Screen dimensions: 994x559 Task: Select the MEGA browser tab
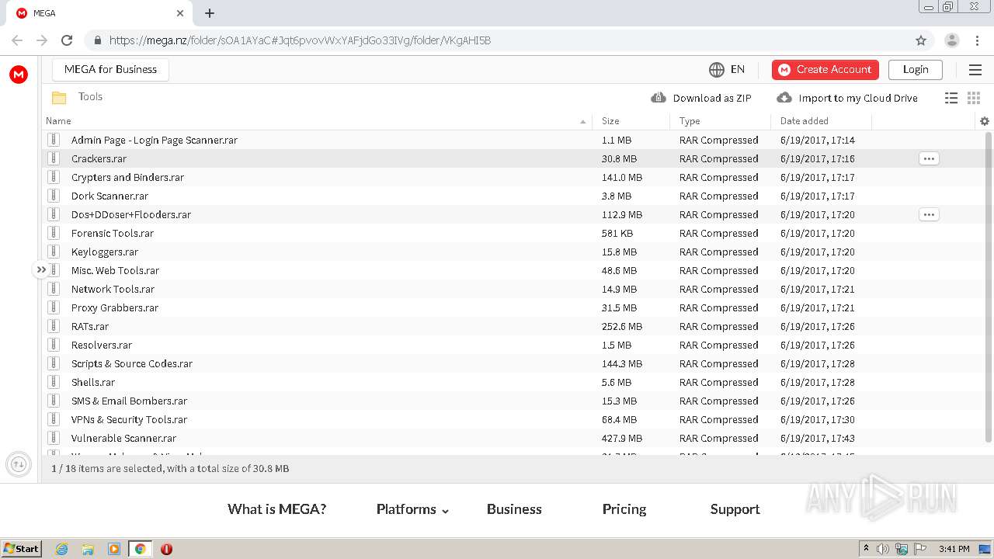click(99, 13)
